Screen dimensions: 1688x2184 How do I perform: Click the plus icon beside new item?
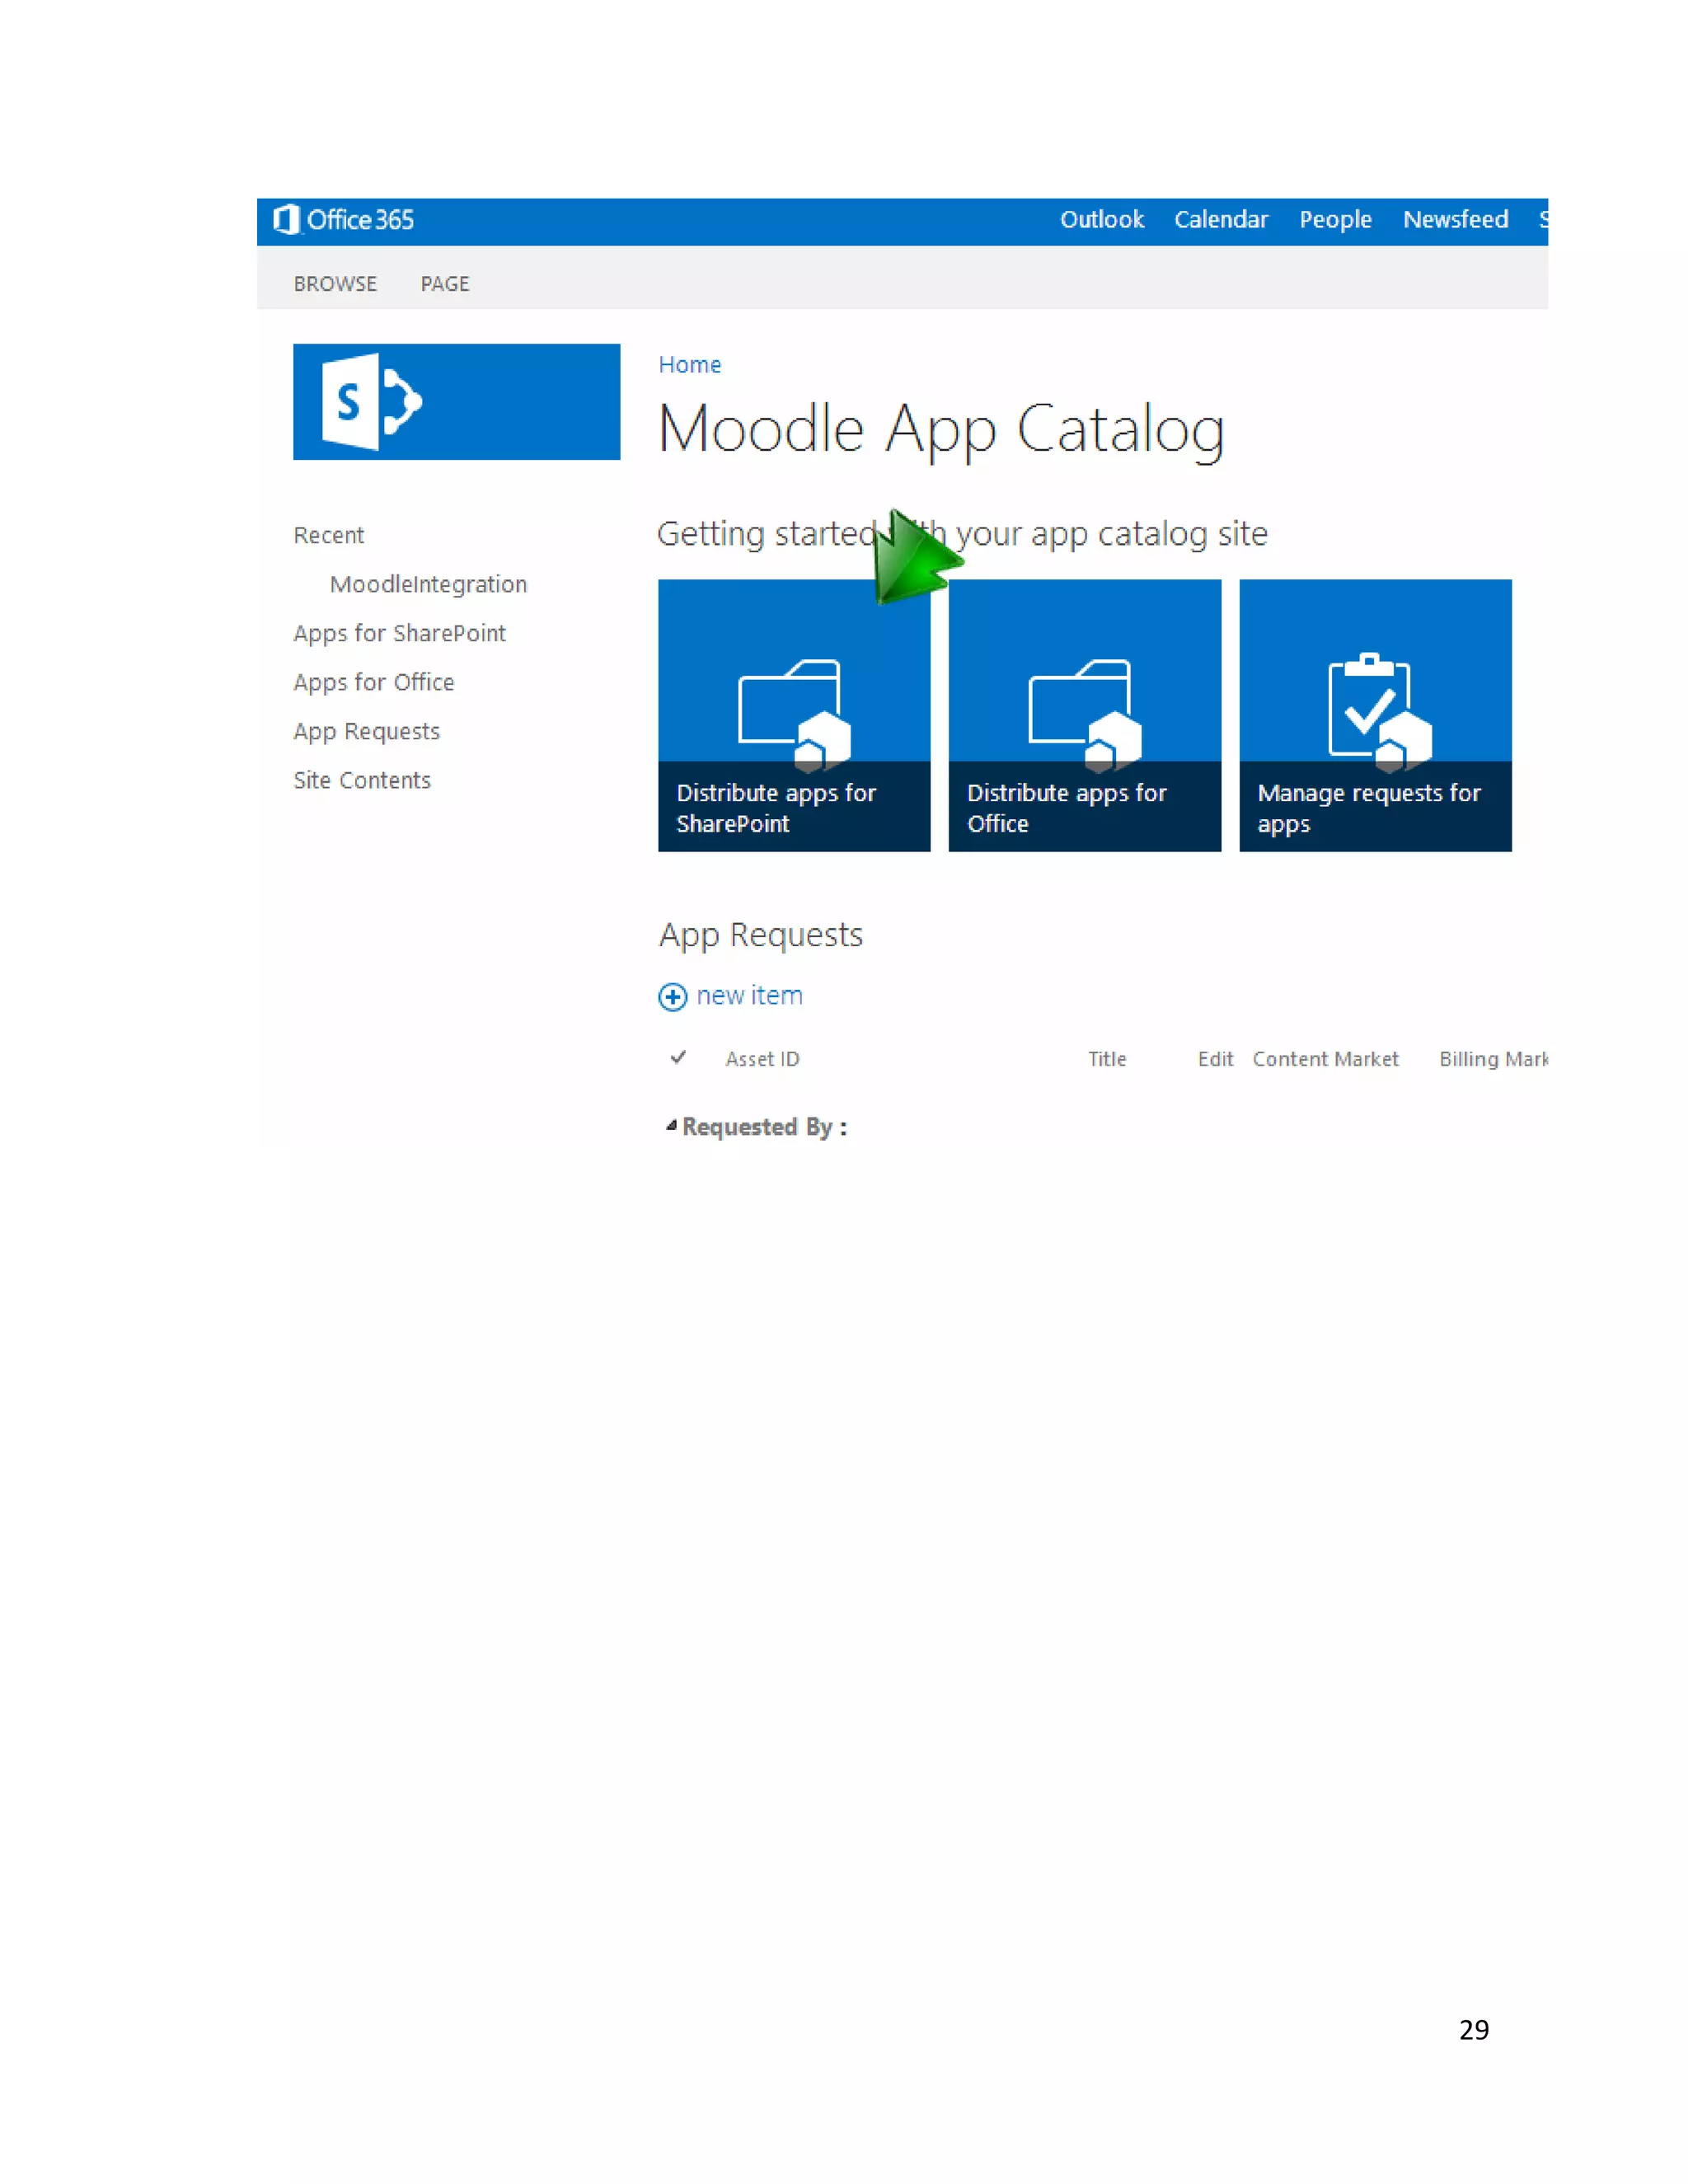point(672,997)
